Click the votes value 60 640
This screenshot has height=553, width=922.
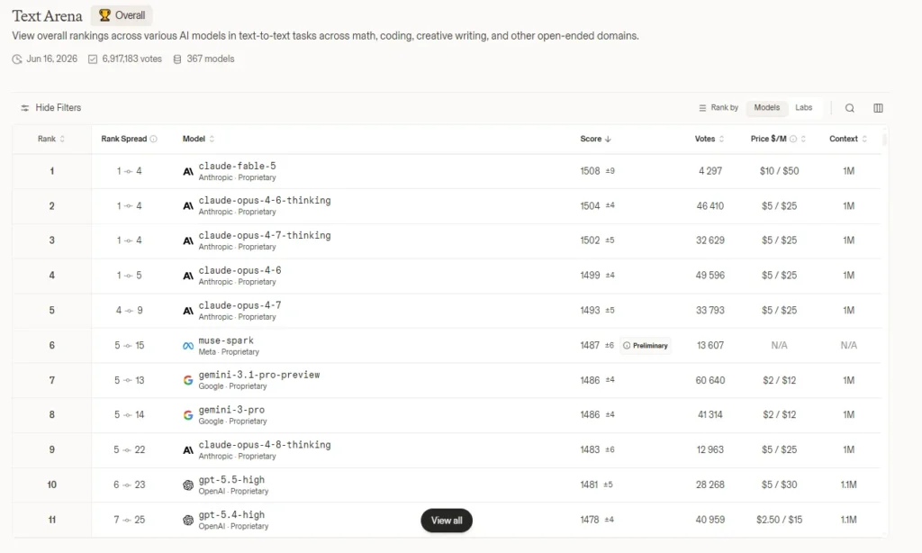[710, 381]
